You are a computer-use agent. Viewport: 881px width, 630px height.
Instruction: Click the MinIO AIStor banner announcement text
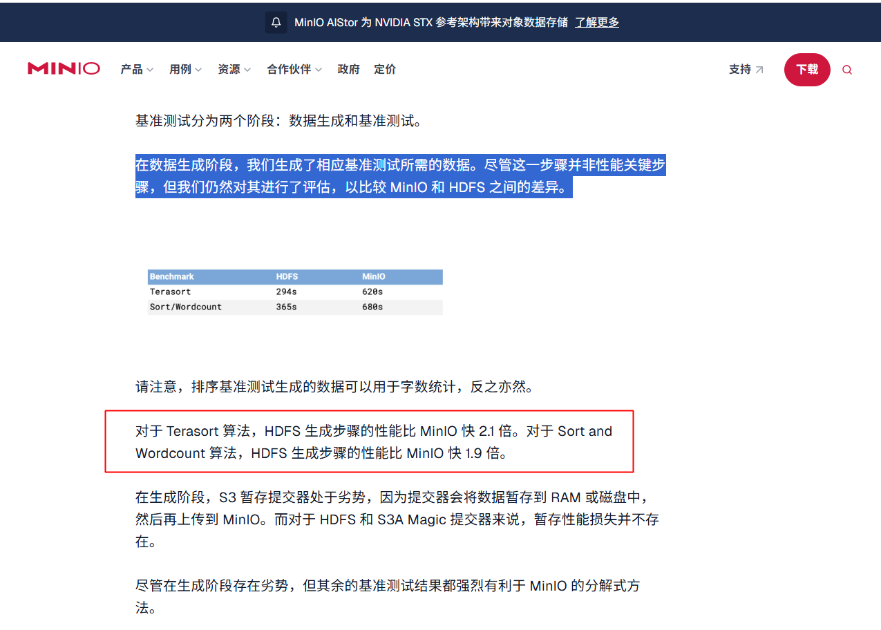(x=431, y=22)
